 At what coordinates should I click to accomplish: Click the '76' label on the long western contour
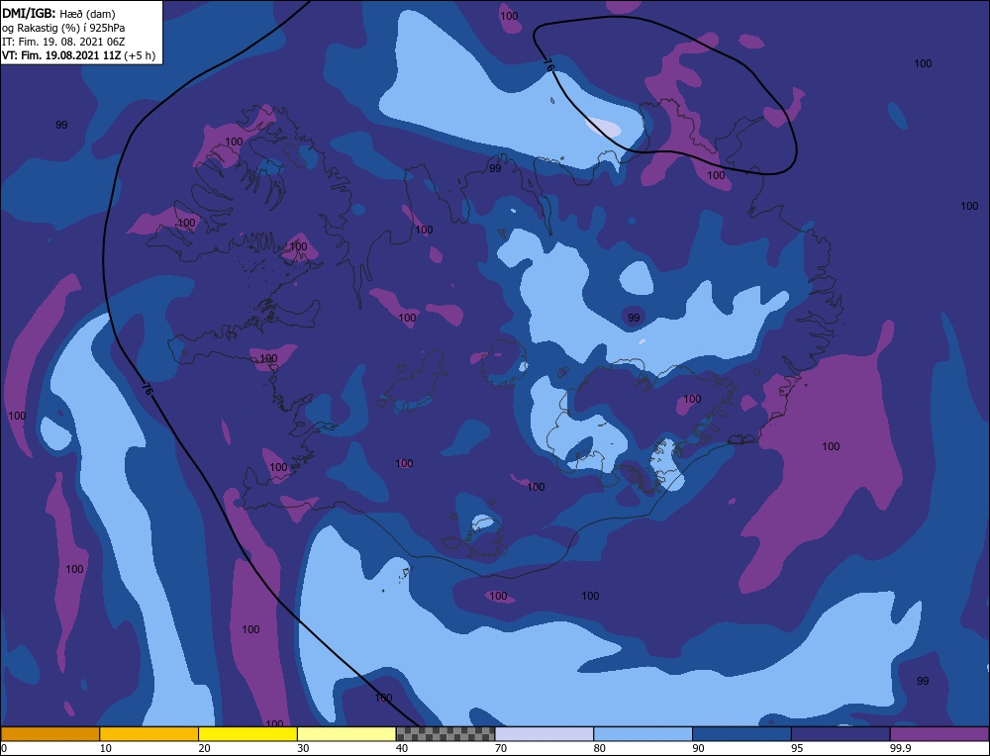click(x=147, y=389)
